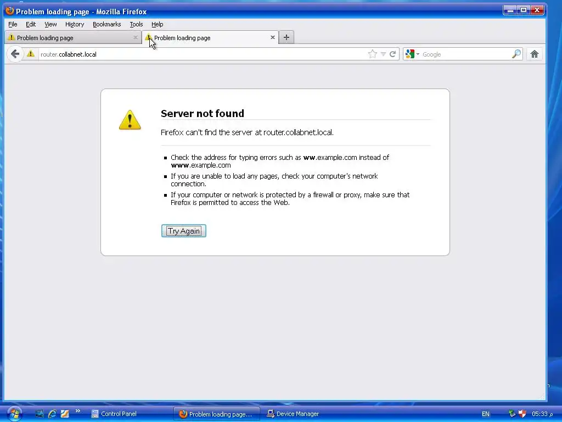Minimize the Firefox window
562x422 pixels.
(510, 10)
